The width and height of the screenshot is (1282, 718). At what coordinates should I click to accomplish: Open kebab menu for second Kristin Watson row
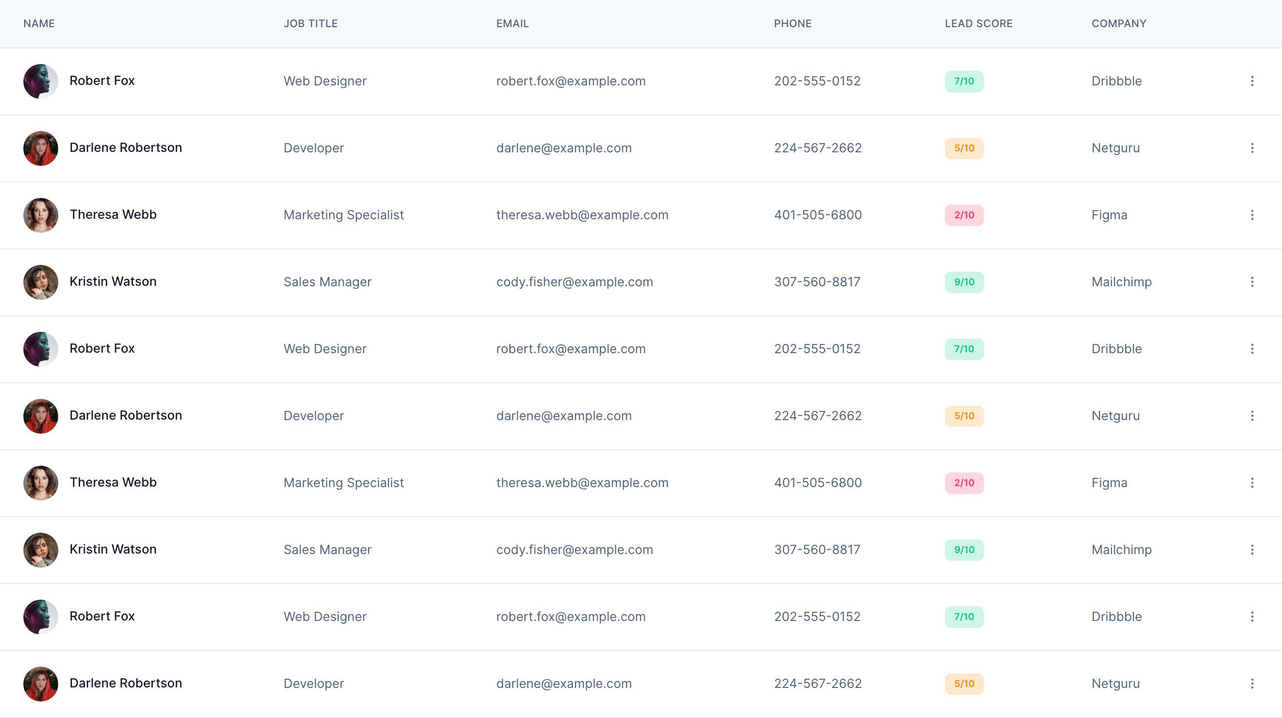click(1252, 550)
